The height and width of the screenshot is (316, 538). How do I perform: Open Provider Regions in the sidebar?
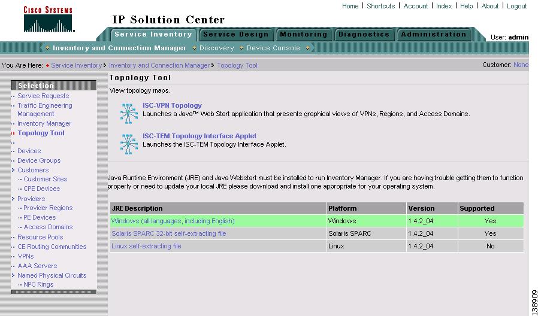pyautogui.click(x=48, y=208)
